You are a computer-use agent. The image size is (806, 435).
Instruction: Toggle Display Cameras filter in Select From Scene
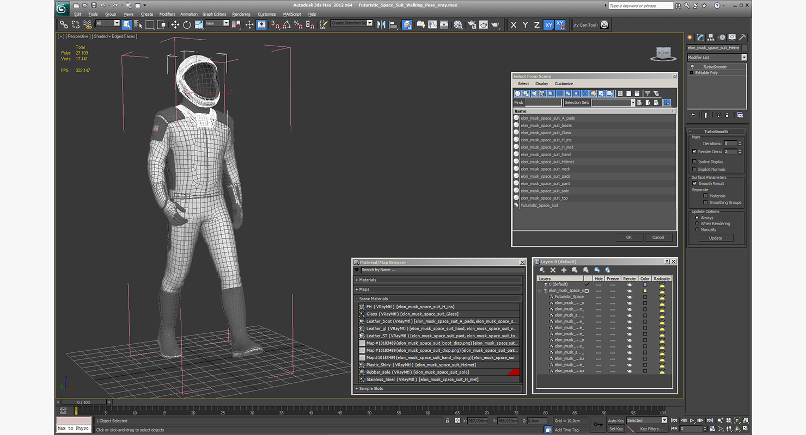click(x=543, y=93)
